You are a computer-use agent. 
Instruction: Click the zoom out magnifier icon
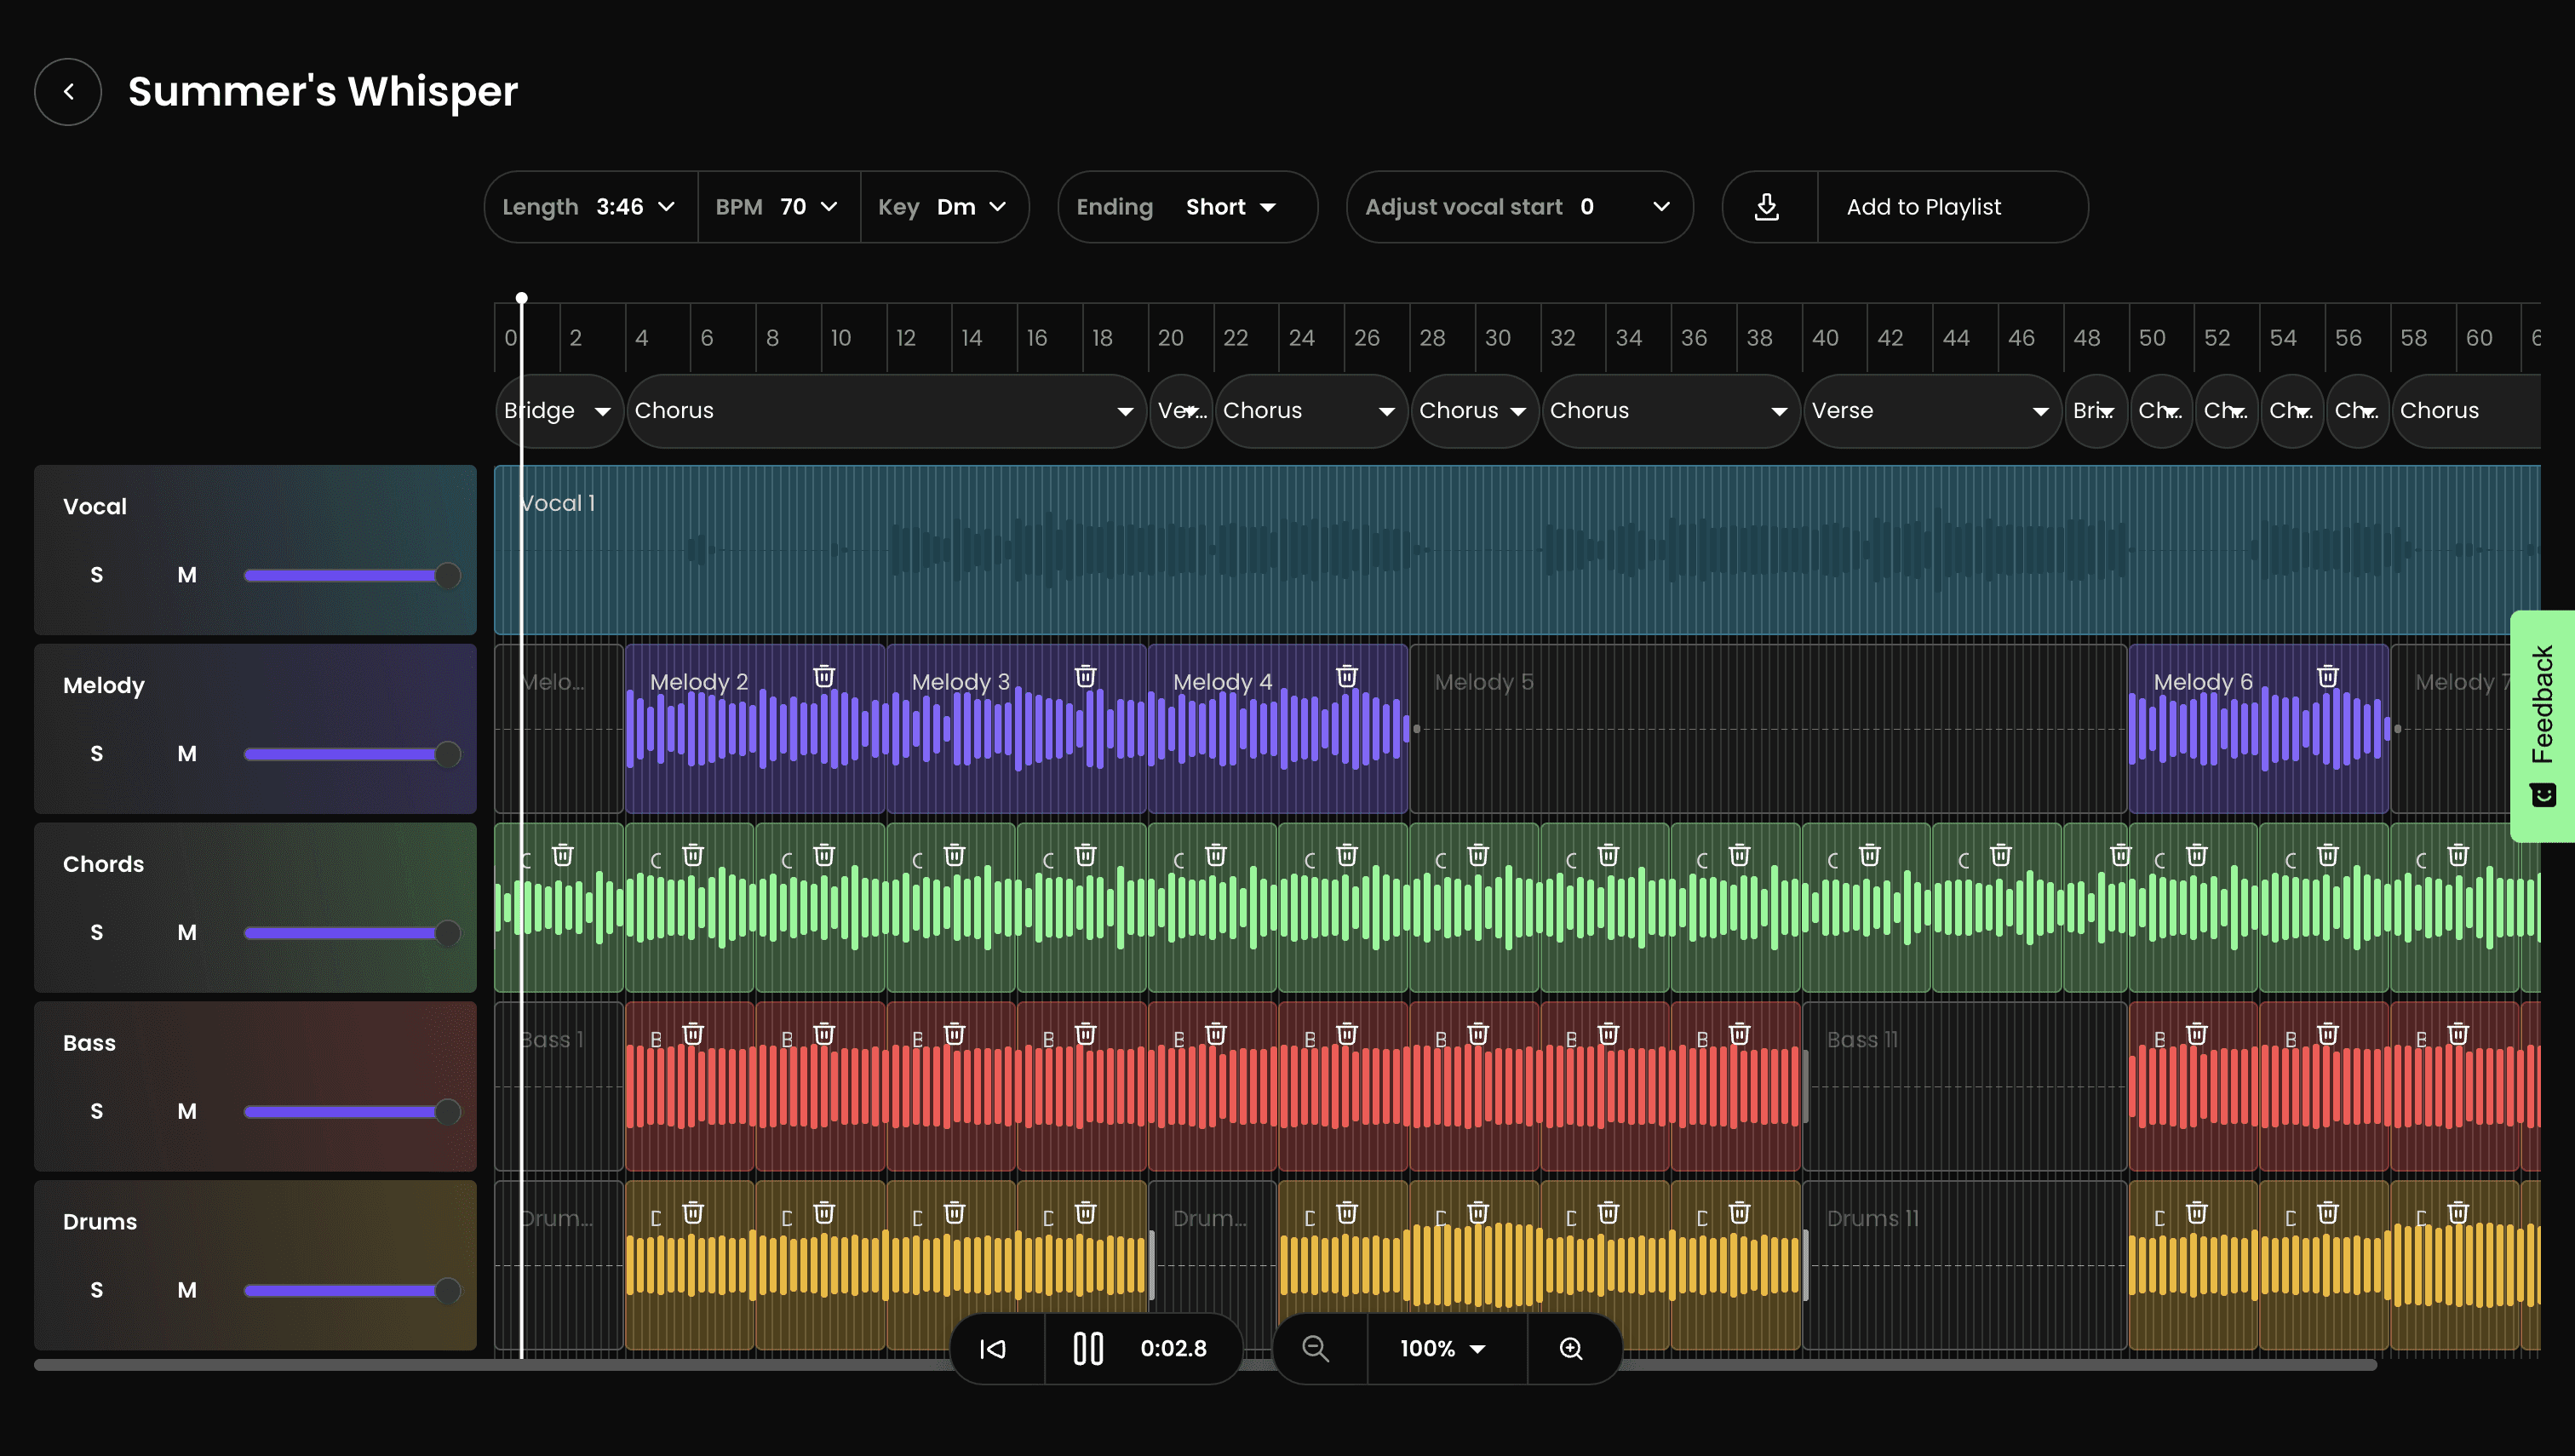[1315, 1349]
